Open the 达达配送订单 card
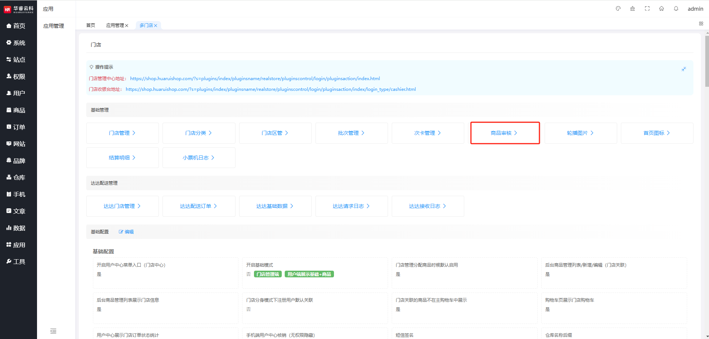This screenshot has height=339, width=709. coord(198,206)
